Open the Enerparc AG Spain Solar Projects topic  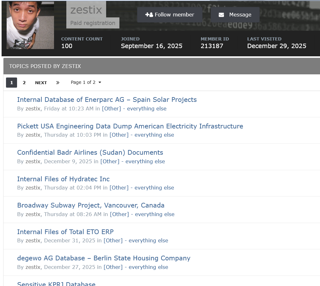click(x=107, y=99)
